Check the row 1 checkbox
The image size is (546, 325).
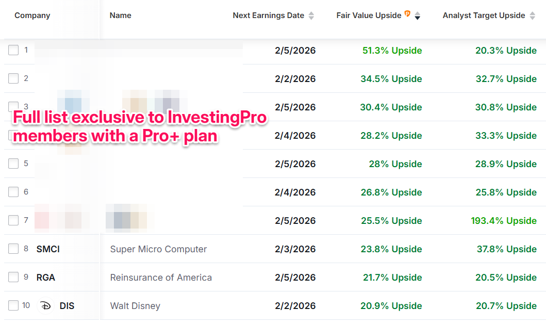click(13, 50)
